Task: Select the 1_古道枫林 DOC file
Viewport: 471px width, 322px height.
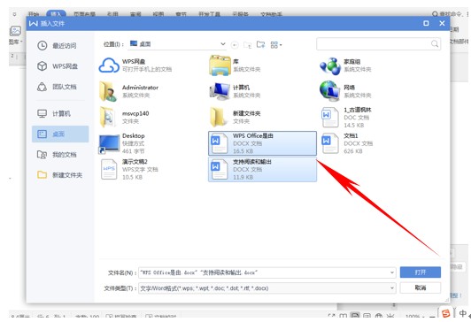Action: tap(347, 118)
